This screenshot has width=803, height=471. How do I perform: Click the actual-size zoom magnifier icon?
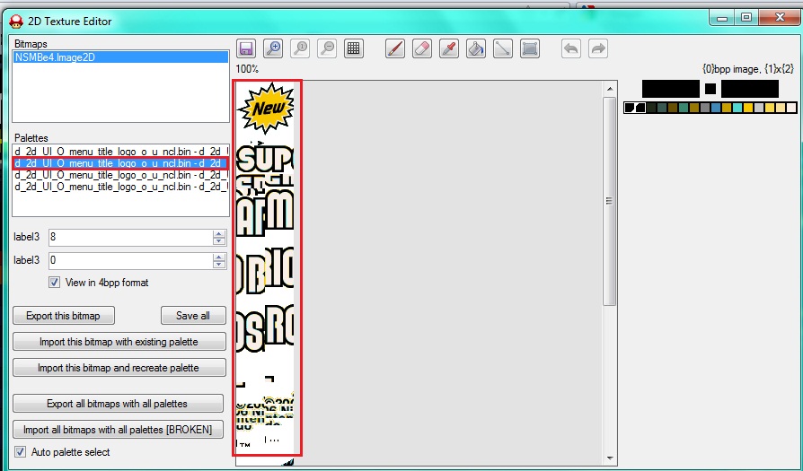click(300, 48)
